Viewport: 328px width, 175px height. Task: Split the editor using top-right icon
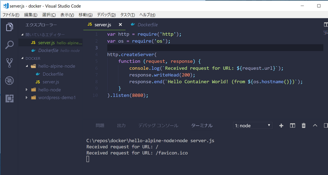(326, 25)
